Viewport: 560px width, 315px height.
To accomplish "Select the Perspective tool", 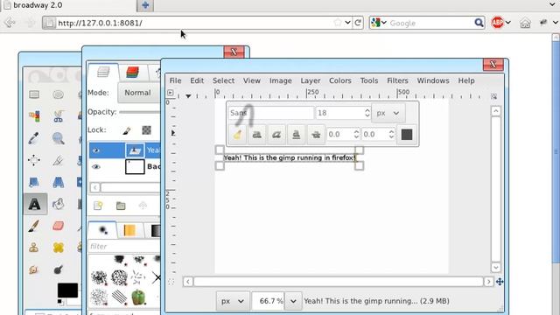I will click(x=59, y=182).
